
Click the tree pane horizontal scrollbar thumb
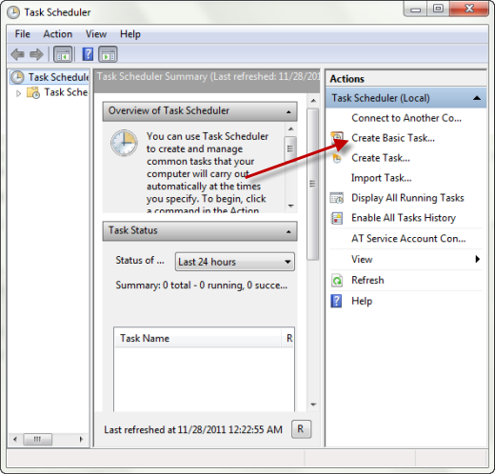click(x=38, y=440)
